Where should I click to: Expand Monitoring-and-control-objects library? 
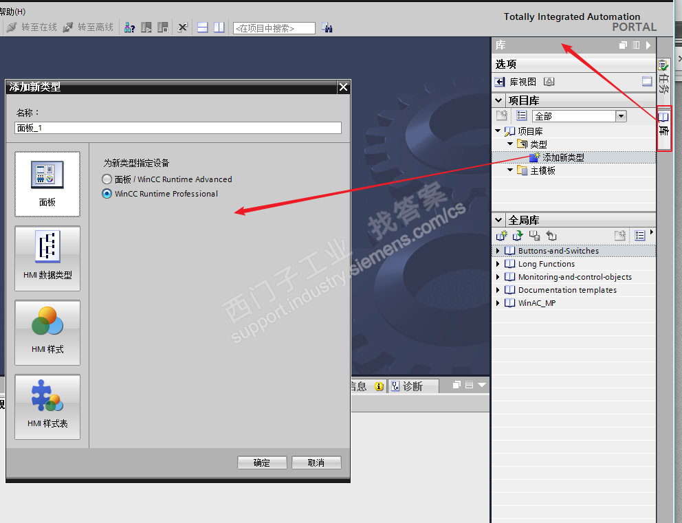pos(498,277)
